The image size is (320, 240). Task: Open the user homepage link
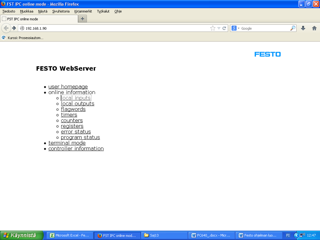[x=68, y=87]
